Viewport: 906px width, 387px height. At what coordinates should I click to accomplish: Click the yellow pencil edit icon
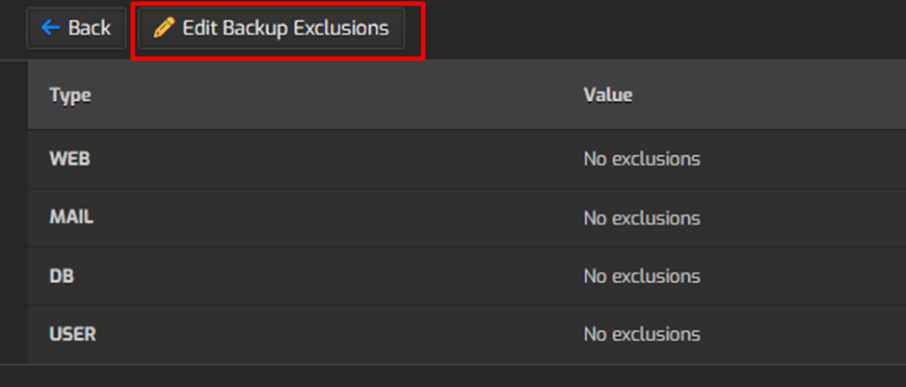[164, 29]
